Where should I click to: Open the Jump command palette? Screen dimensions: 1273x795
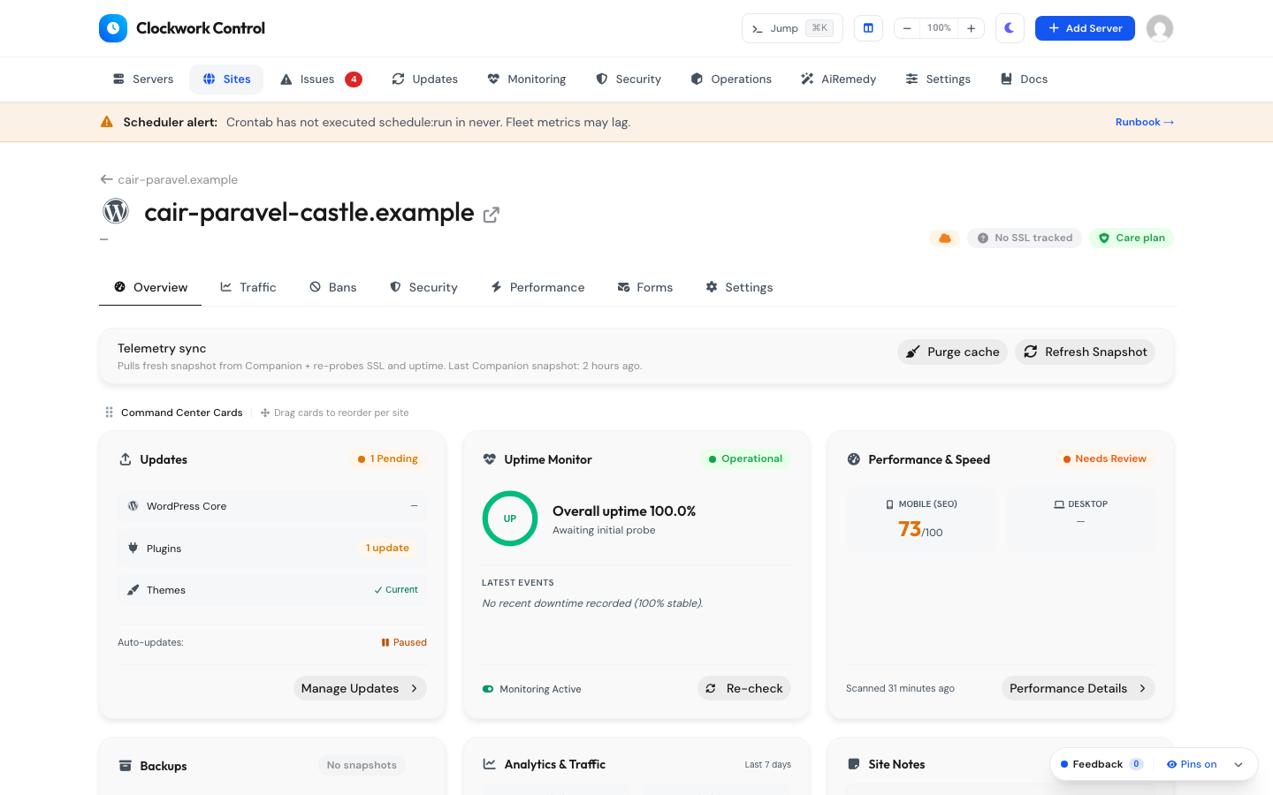[792, 28]
